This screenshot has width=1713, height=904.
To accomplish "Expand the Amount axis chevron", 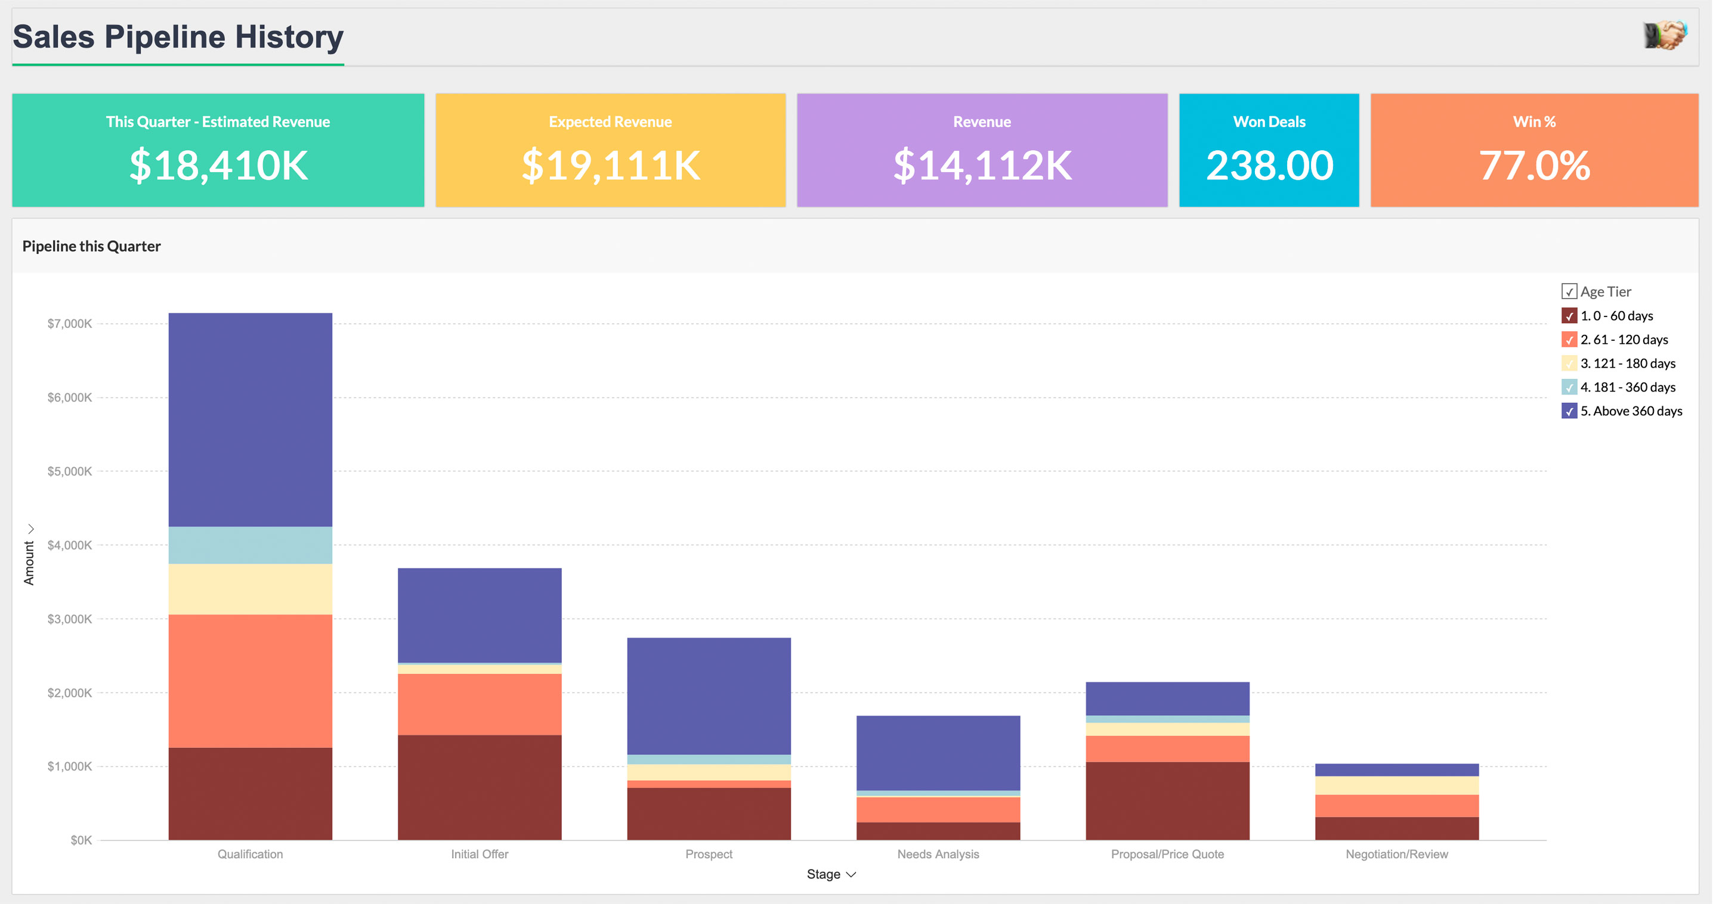I will [x=30, y=529].
